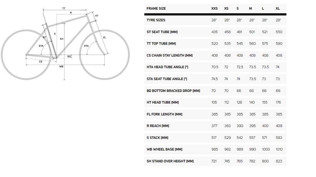Click the ST SEAT TUBE [MM] row label
This screenshot has width=316, height=177.
[162, 32]
